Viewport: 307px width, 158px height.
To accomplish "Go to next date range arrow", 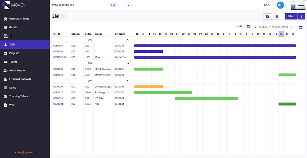I will 292,27.
